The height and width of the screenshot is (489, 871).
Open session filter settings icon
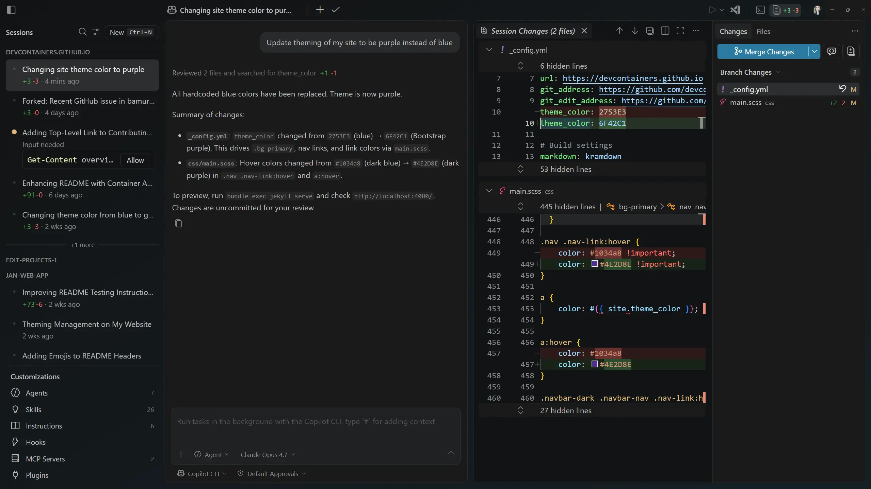click(96, 32)
